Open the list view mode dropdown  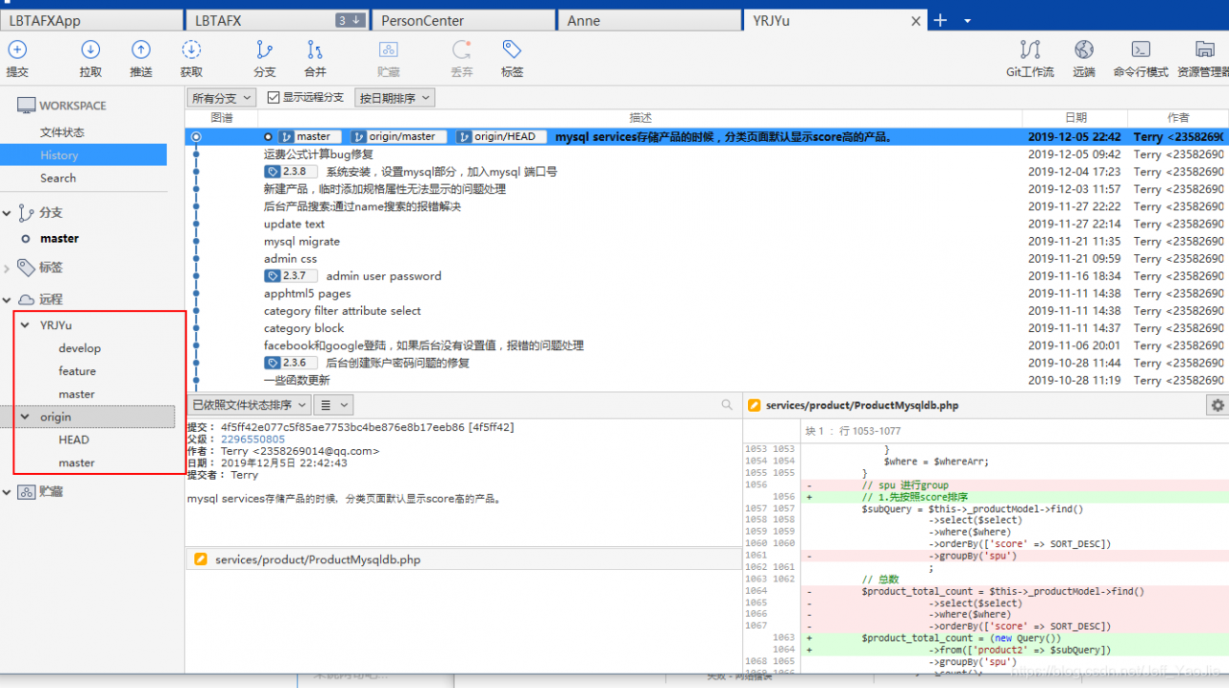[334, 406]
